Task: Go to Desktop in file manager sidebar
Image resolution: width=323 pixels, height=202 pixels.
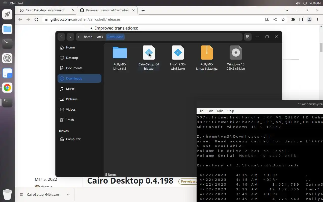Action: 79,58
